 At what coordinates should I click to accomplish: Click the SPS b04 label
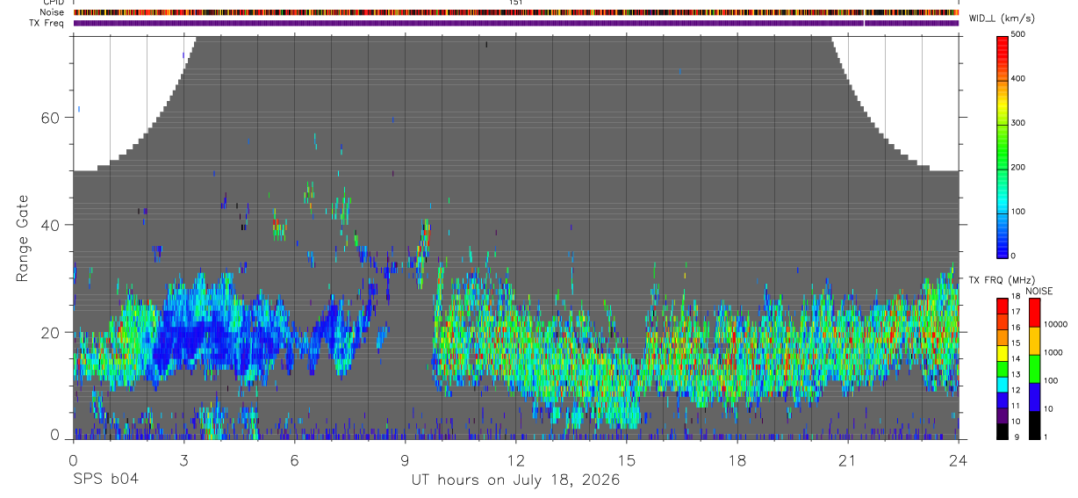(105, 480)
